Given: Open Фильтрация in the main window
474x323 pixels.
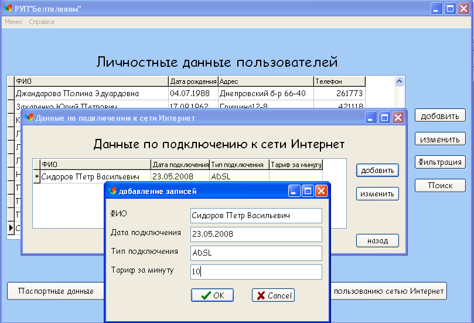Looking at the screenshot, I should pyautogui.click(x=440, y=162).
